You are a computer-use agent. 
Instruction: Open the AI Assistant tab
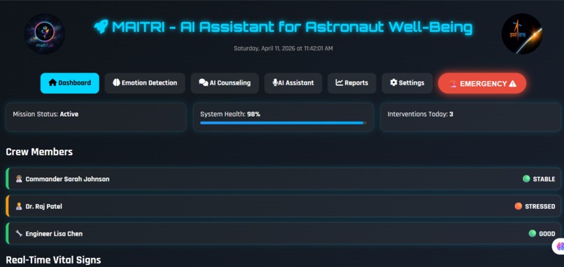tap(293, 83)
